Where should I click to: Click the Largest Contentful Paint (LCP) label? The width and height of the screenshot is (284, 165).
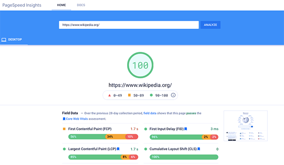92,149
